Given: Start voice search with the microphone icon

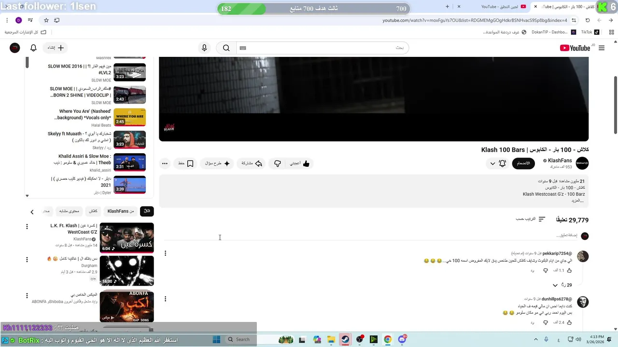Looking at the screenshot, I should pyautogui.click(x=204, y=48).
